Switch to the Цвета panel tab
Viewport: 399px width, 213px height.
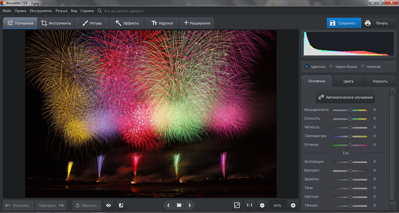click(348, 81)
